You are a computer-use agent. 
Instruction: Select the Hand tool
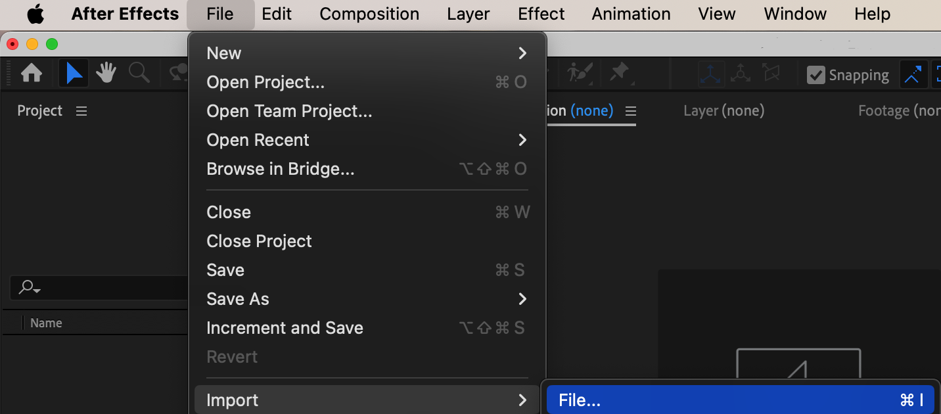click(x=106, y=74)
